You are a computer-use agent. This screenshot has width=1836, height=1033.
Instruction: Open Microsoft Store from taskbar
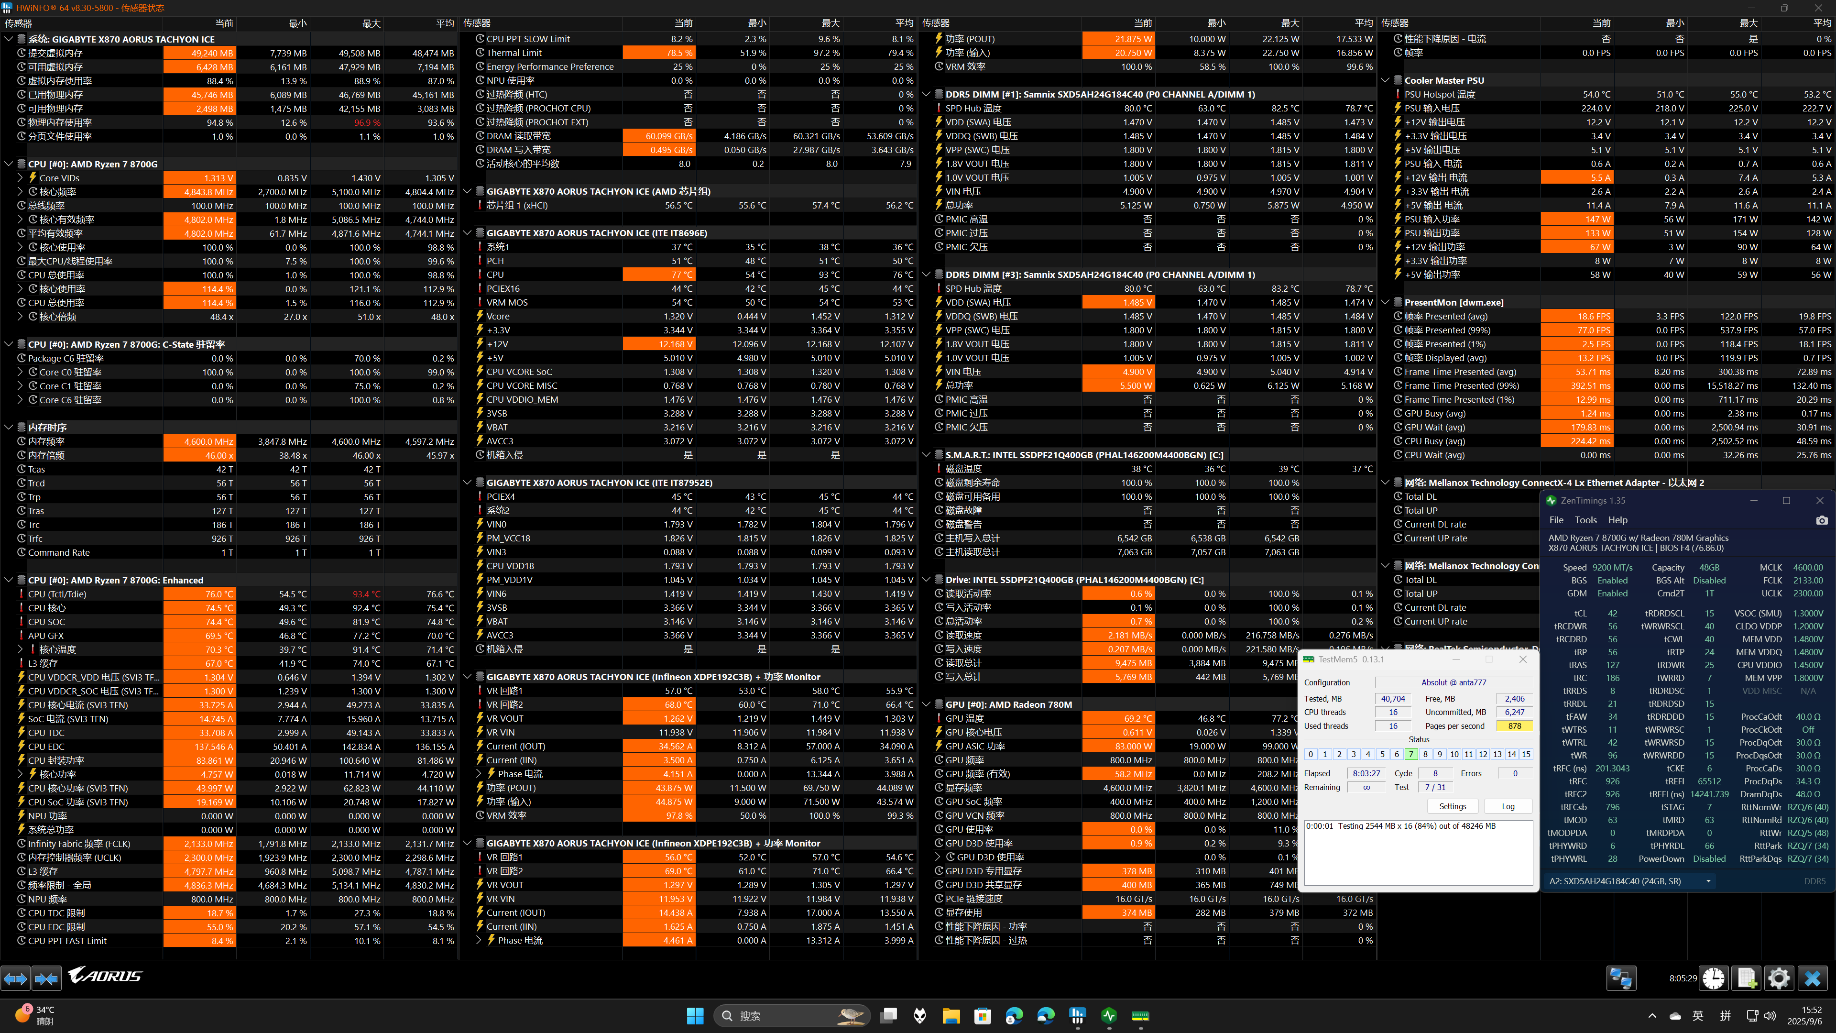click(x=983, y=1016)
